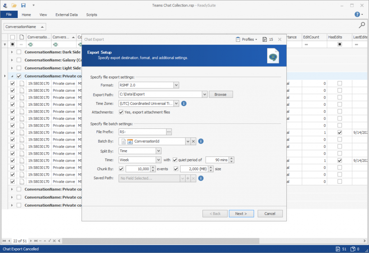The image size is (369, 253).
Task: Close the Chat Export dialog
Action: pyautogui.click(x=280, y=39)
